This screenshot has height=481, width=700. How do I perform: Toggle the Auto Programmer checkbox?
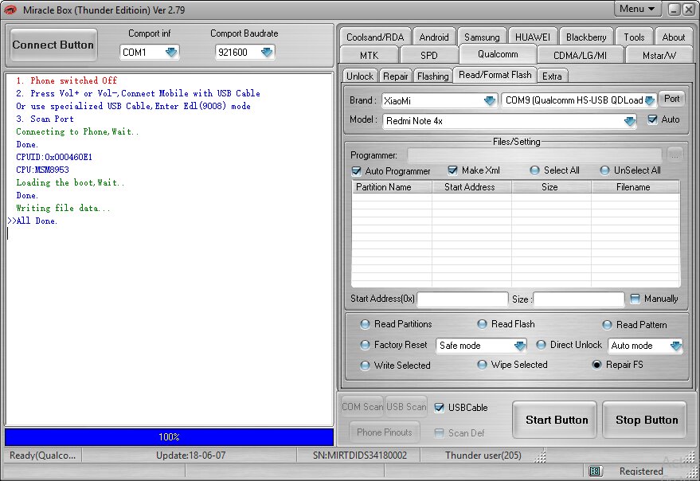tap(356, 171)
